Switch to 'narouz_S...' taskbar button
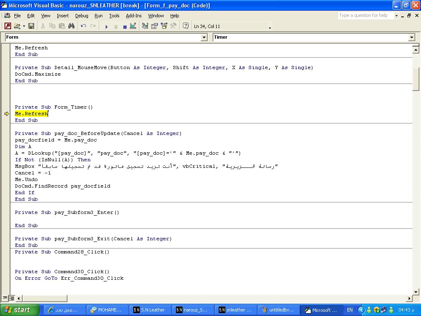 click(192, 310)
